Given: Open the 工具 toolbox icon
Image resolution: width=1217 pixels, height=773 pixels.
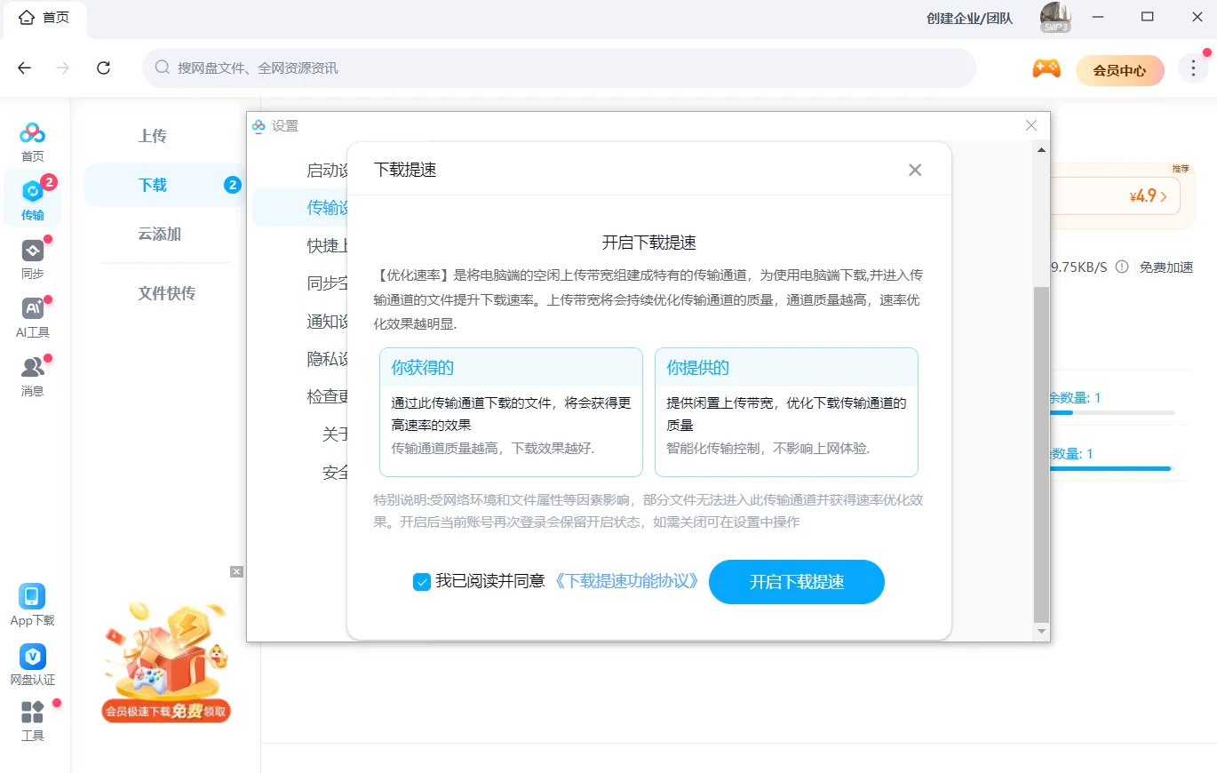Looking at the screenshot, I should coord(32,711).
